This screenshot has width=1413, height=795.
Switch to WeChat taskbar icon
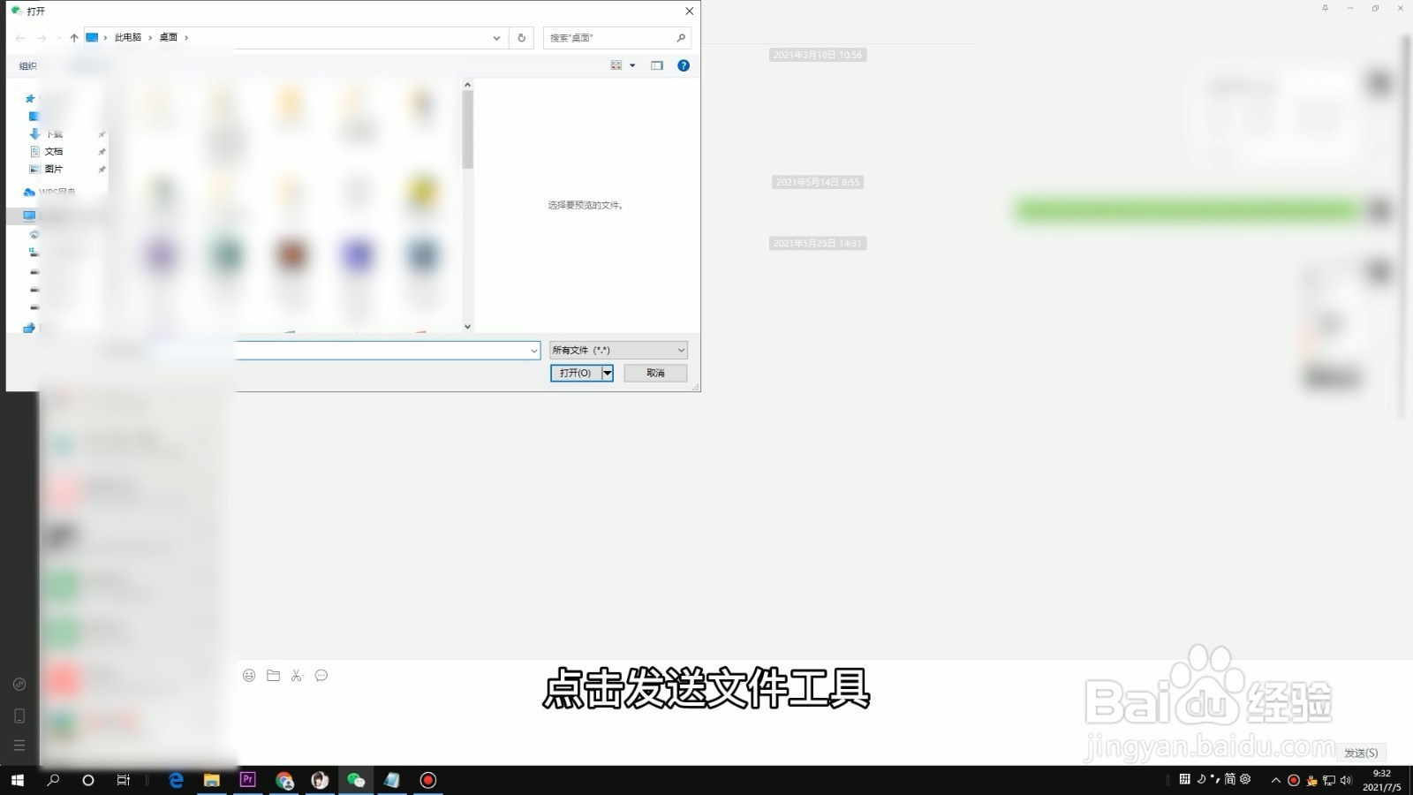tap(356, 780)
